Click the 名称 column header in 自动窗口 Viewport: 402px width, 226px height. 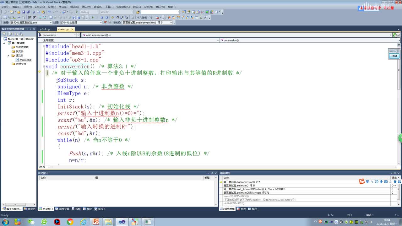(66, 178)
